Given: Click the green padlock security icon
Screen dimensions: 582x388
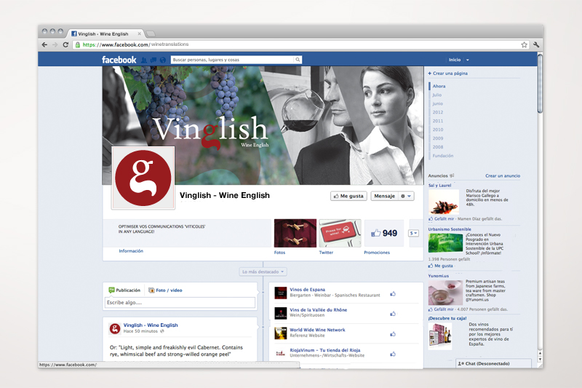Looking at the screenshot, I should [78, 44].
